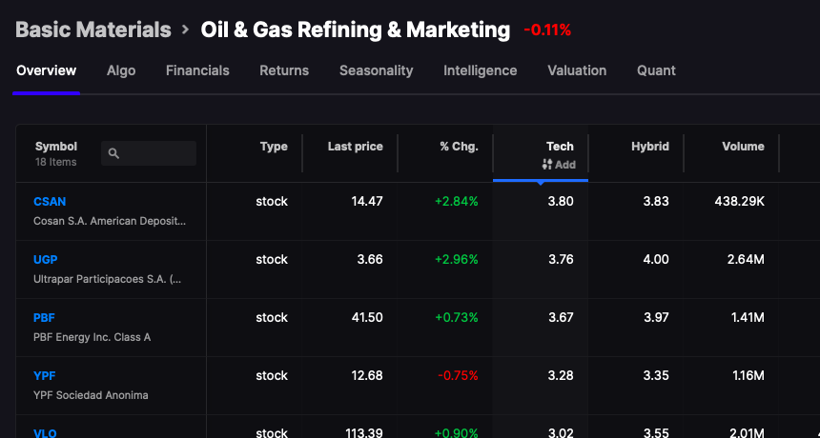Switch to the Algo tab
The image size is (820, 438).
pyautogui.click(x=121, y=70)
